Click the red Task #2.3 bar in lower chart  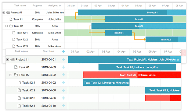click(163, 98)
